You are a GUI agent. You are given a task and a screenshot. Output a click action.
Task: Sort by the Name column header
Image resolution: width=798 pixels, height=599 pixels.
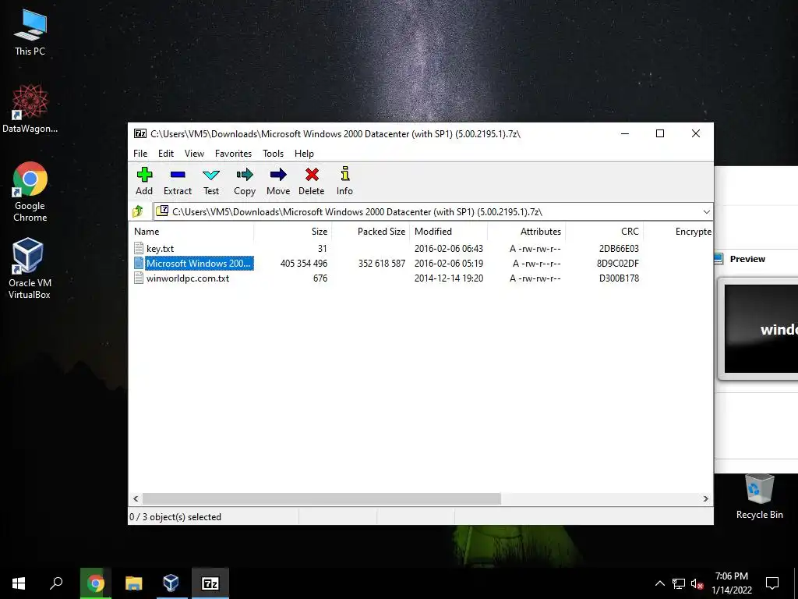tap(192, 231)
